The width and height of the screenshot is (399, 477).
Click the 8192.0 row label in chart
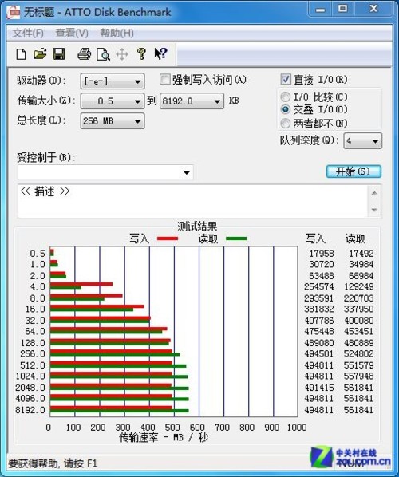(x=30, y=410)
